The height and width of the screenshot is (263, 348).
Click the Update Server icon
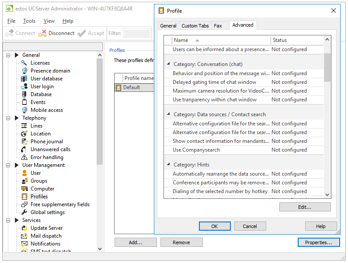24,228
